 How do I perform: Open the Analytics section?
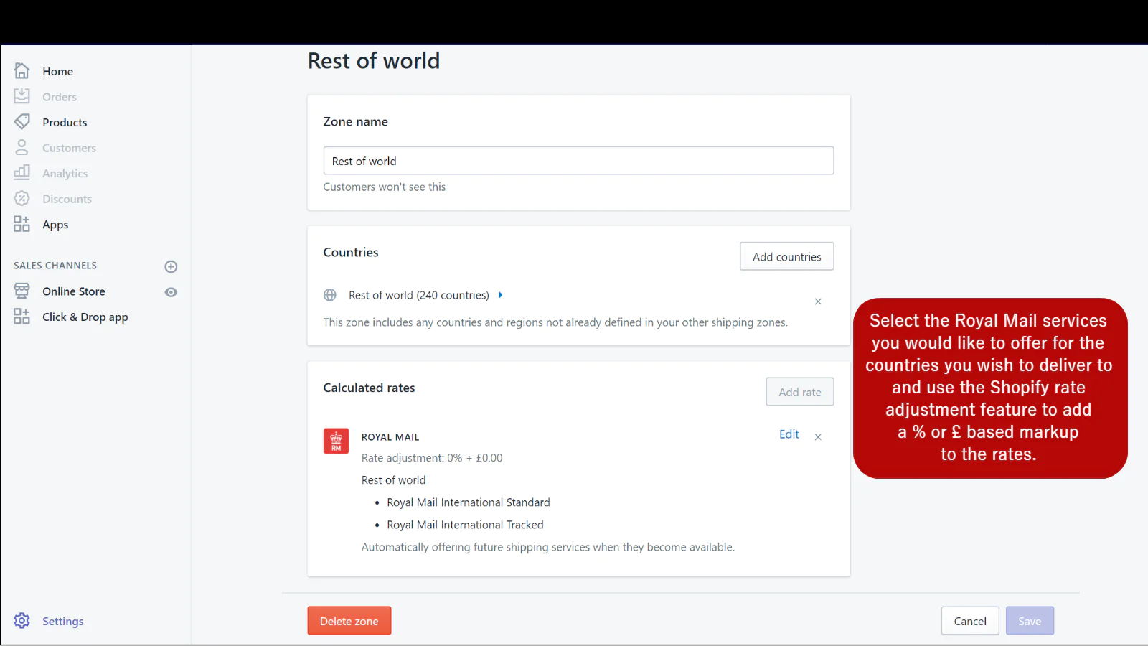[x=65, y=174]
